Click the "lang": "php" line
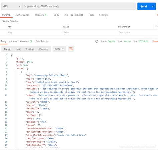This screenshot has width=158, height=150. 34,119
